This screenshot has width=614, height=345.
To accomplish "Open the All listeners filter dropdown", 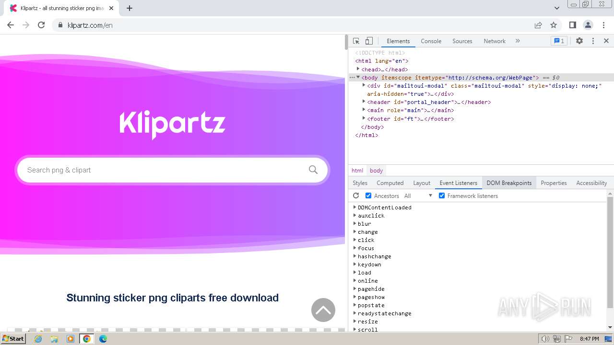I will pos(418,195).
